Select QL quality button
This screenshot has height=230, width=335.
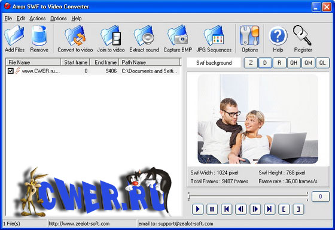click(x=322, y=63)
